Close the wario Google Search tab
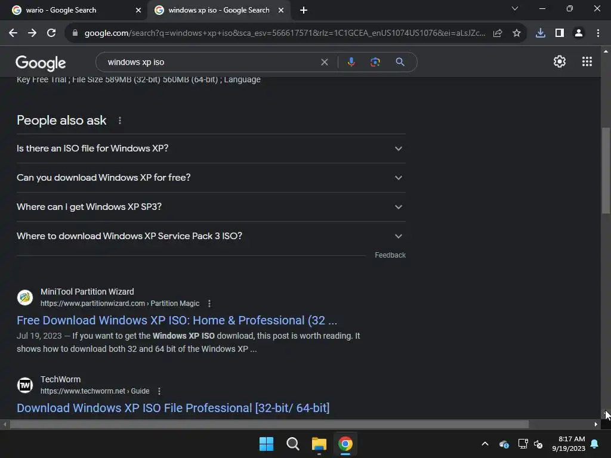Image resolution: width=611 pixels, height=458 pixels. (138, 11)
